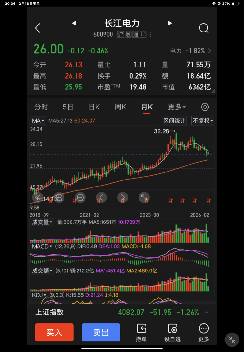244x352 pixels.
Task: Tap the 市值 6362亿 value
Action: pyautogui.click(x=200, y=87)
